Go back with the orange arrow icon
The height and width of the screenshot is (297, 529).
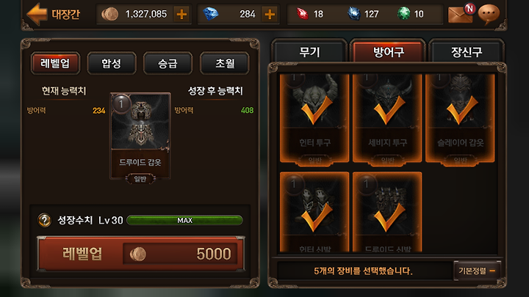coord(37,14)
